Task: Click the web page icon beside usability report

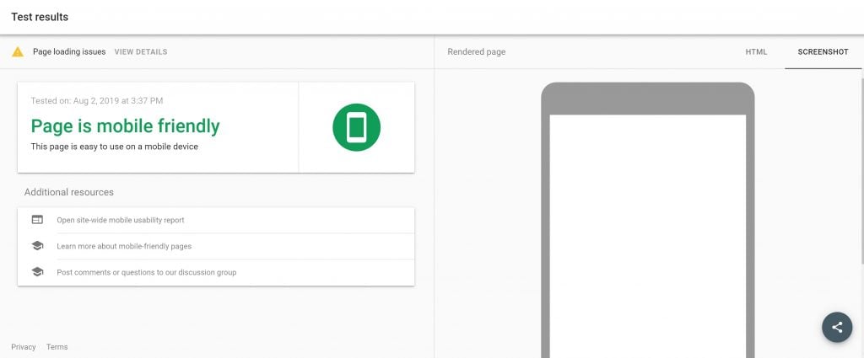Action: (37, 220)
